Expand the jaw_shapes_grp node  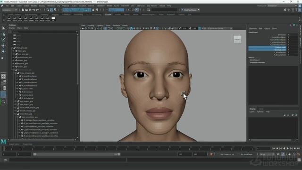click(16, 104)
